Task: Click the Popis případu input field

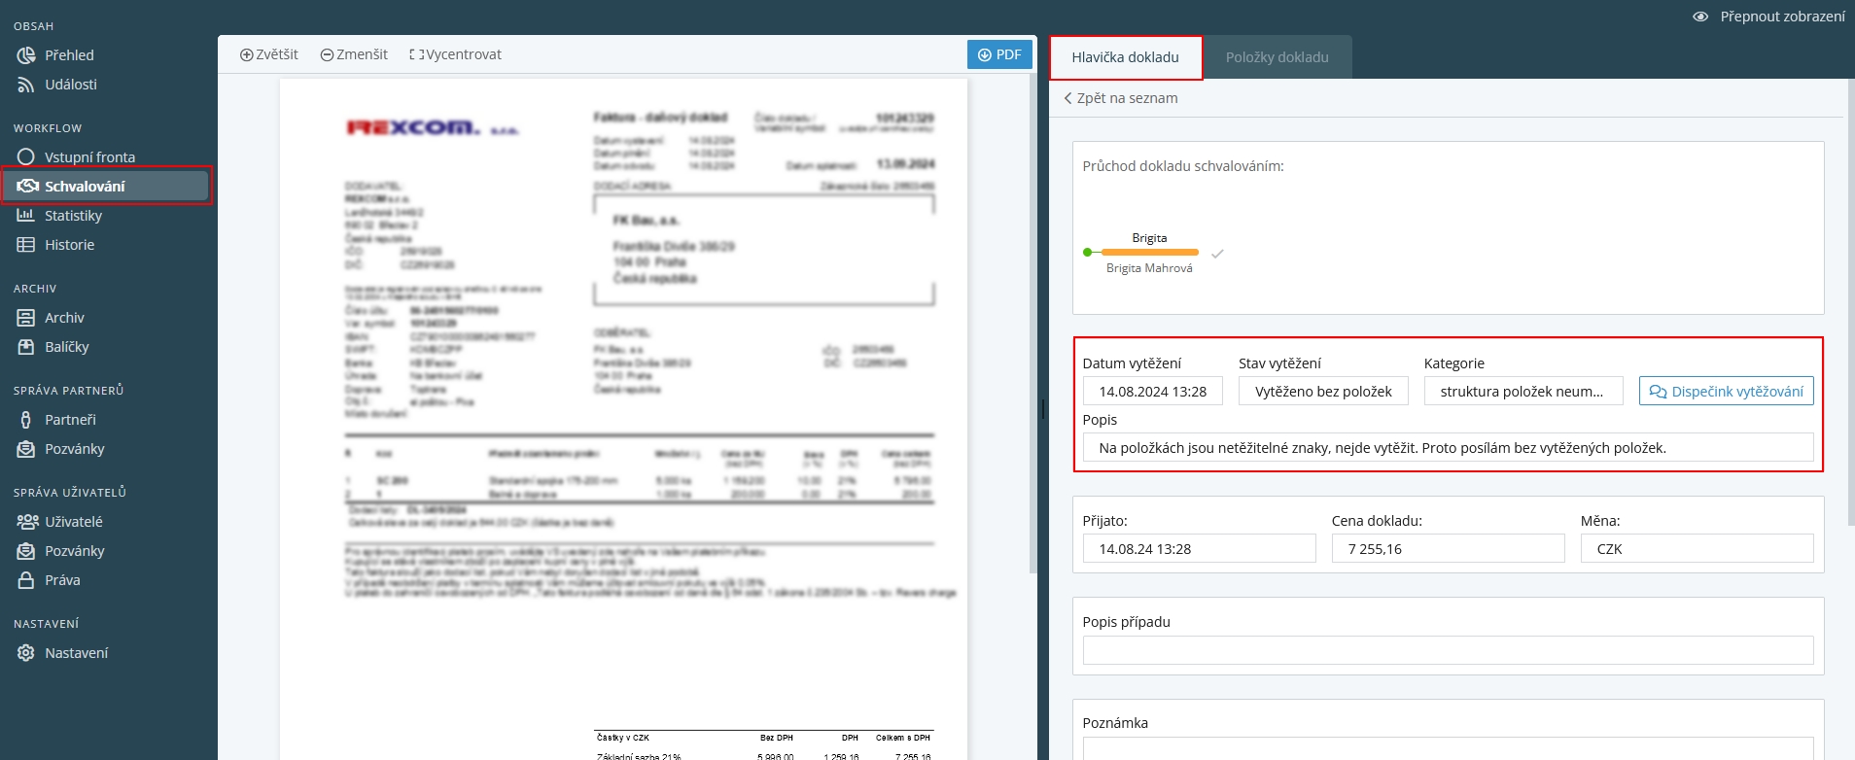Action: coord(1448,650)
